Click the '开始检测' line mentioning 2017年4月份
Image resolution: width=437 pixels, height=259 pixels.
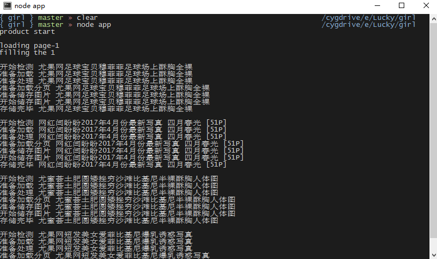pyautogui.click(x=113, y=123)
